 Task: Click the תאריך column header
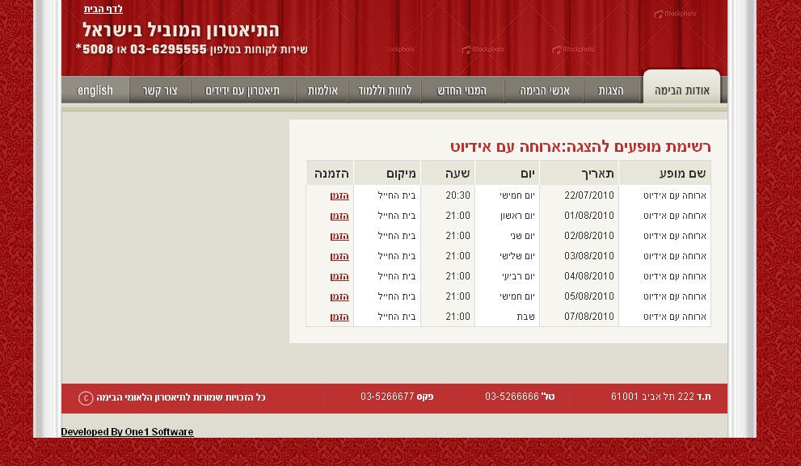(x=597, y=174)
